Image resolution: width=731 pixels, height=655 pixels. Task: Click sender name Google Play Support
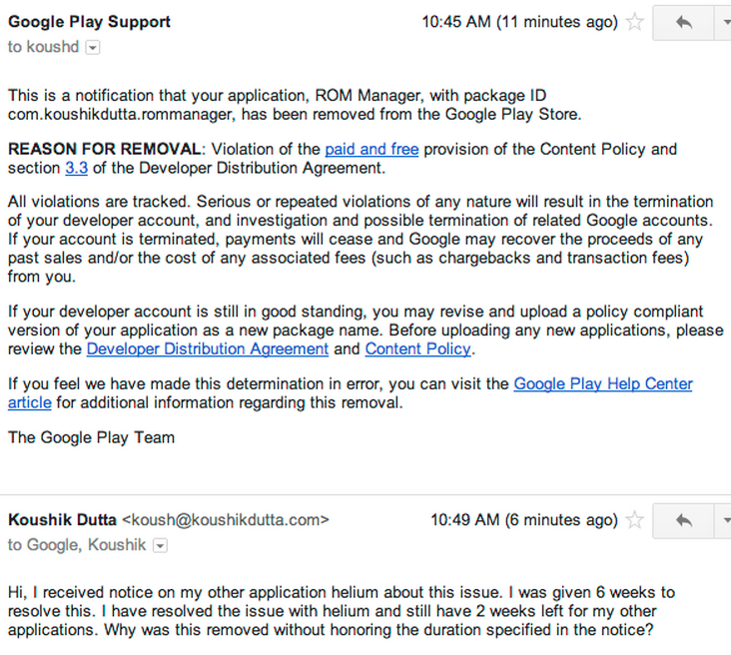click(x=89, y=22)
